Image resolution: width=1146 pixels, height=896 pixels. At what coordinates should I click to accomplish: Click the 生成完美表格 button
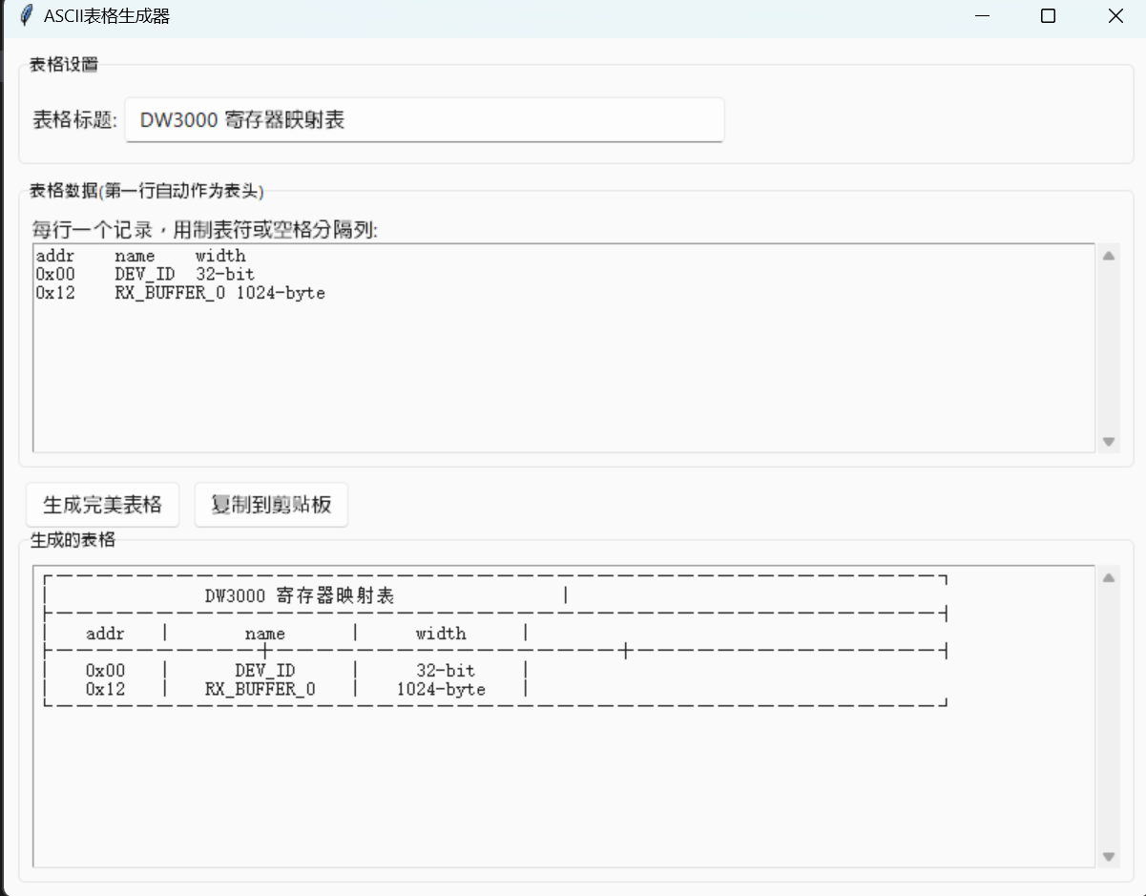(x=103, y=505)
